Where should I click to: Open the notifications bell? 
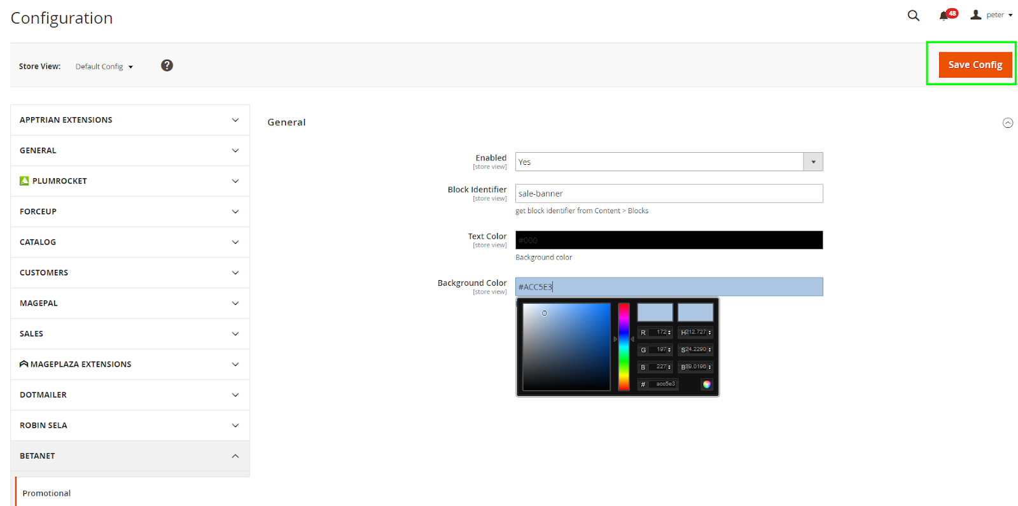pos(944,16)
